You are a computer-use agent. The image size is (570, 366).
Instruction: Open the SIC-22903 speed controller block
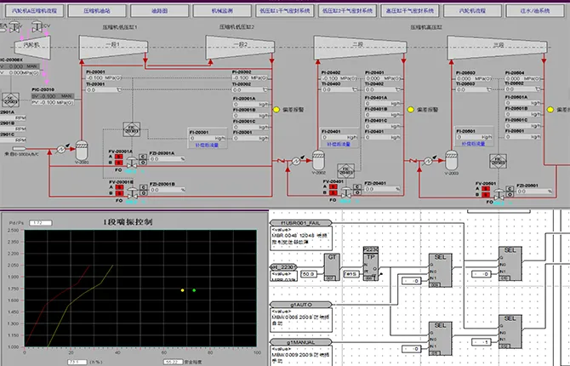[x=11, y=100]
